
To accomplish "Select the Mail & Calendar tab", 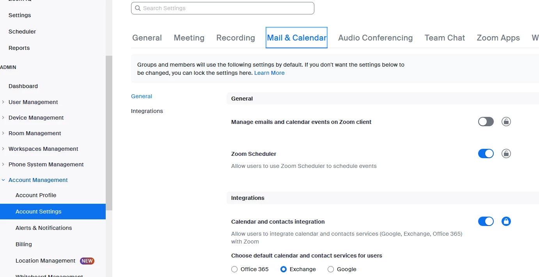I will click(296, 38).
